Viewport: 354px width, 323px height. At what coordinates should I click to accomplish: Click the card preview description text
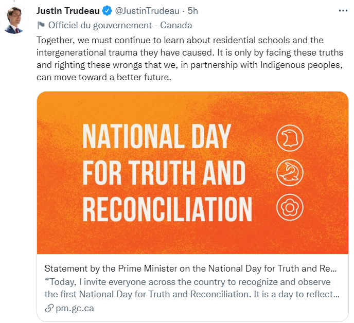point(192,288)
